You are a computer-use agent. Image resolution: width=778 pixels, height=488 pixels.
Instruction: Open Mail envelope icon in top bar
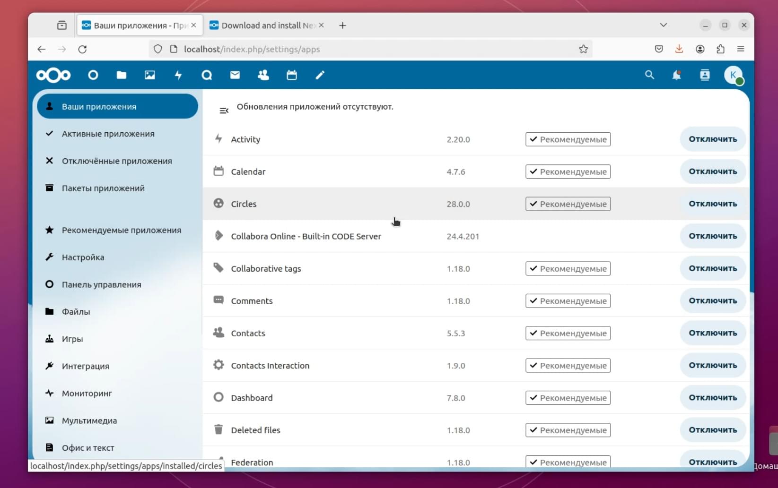(235, 75)
